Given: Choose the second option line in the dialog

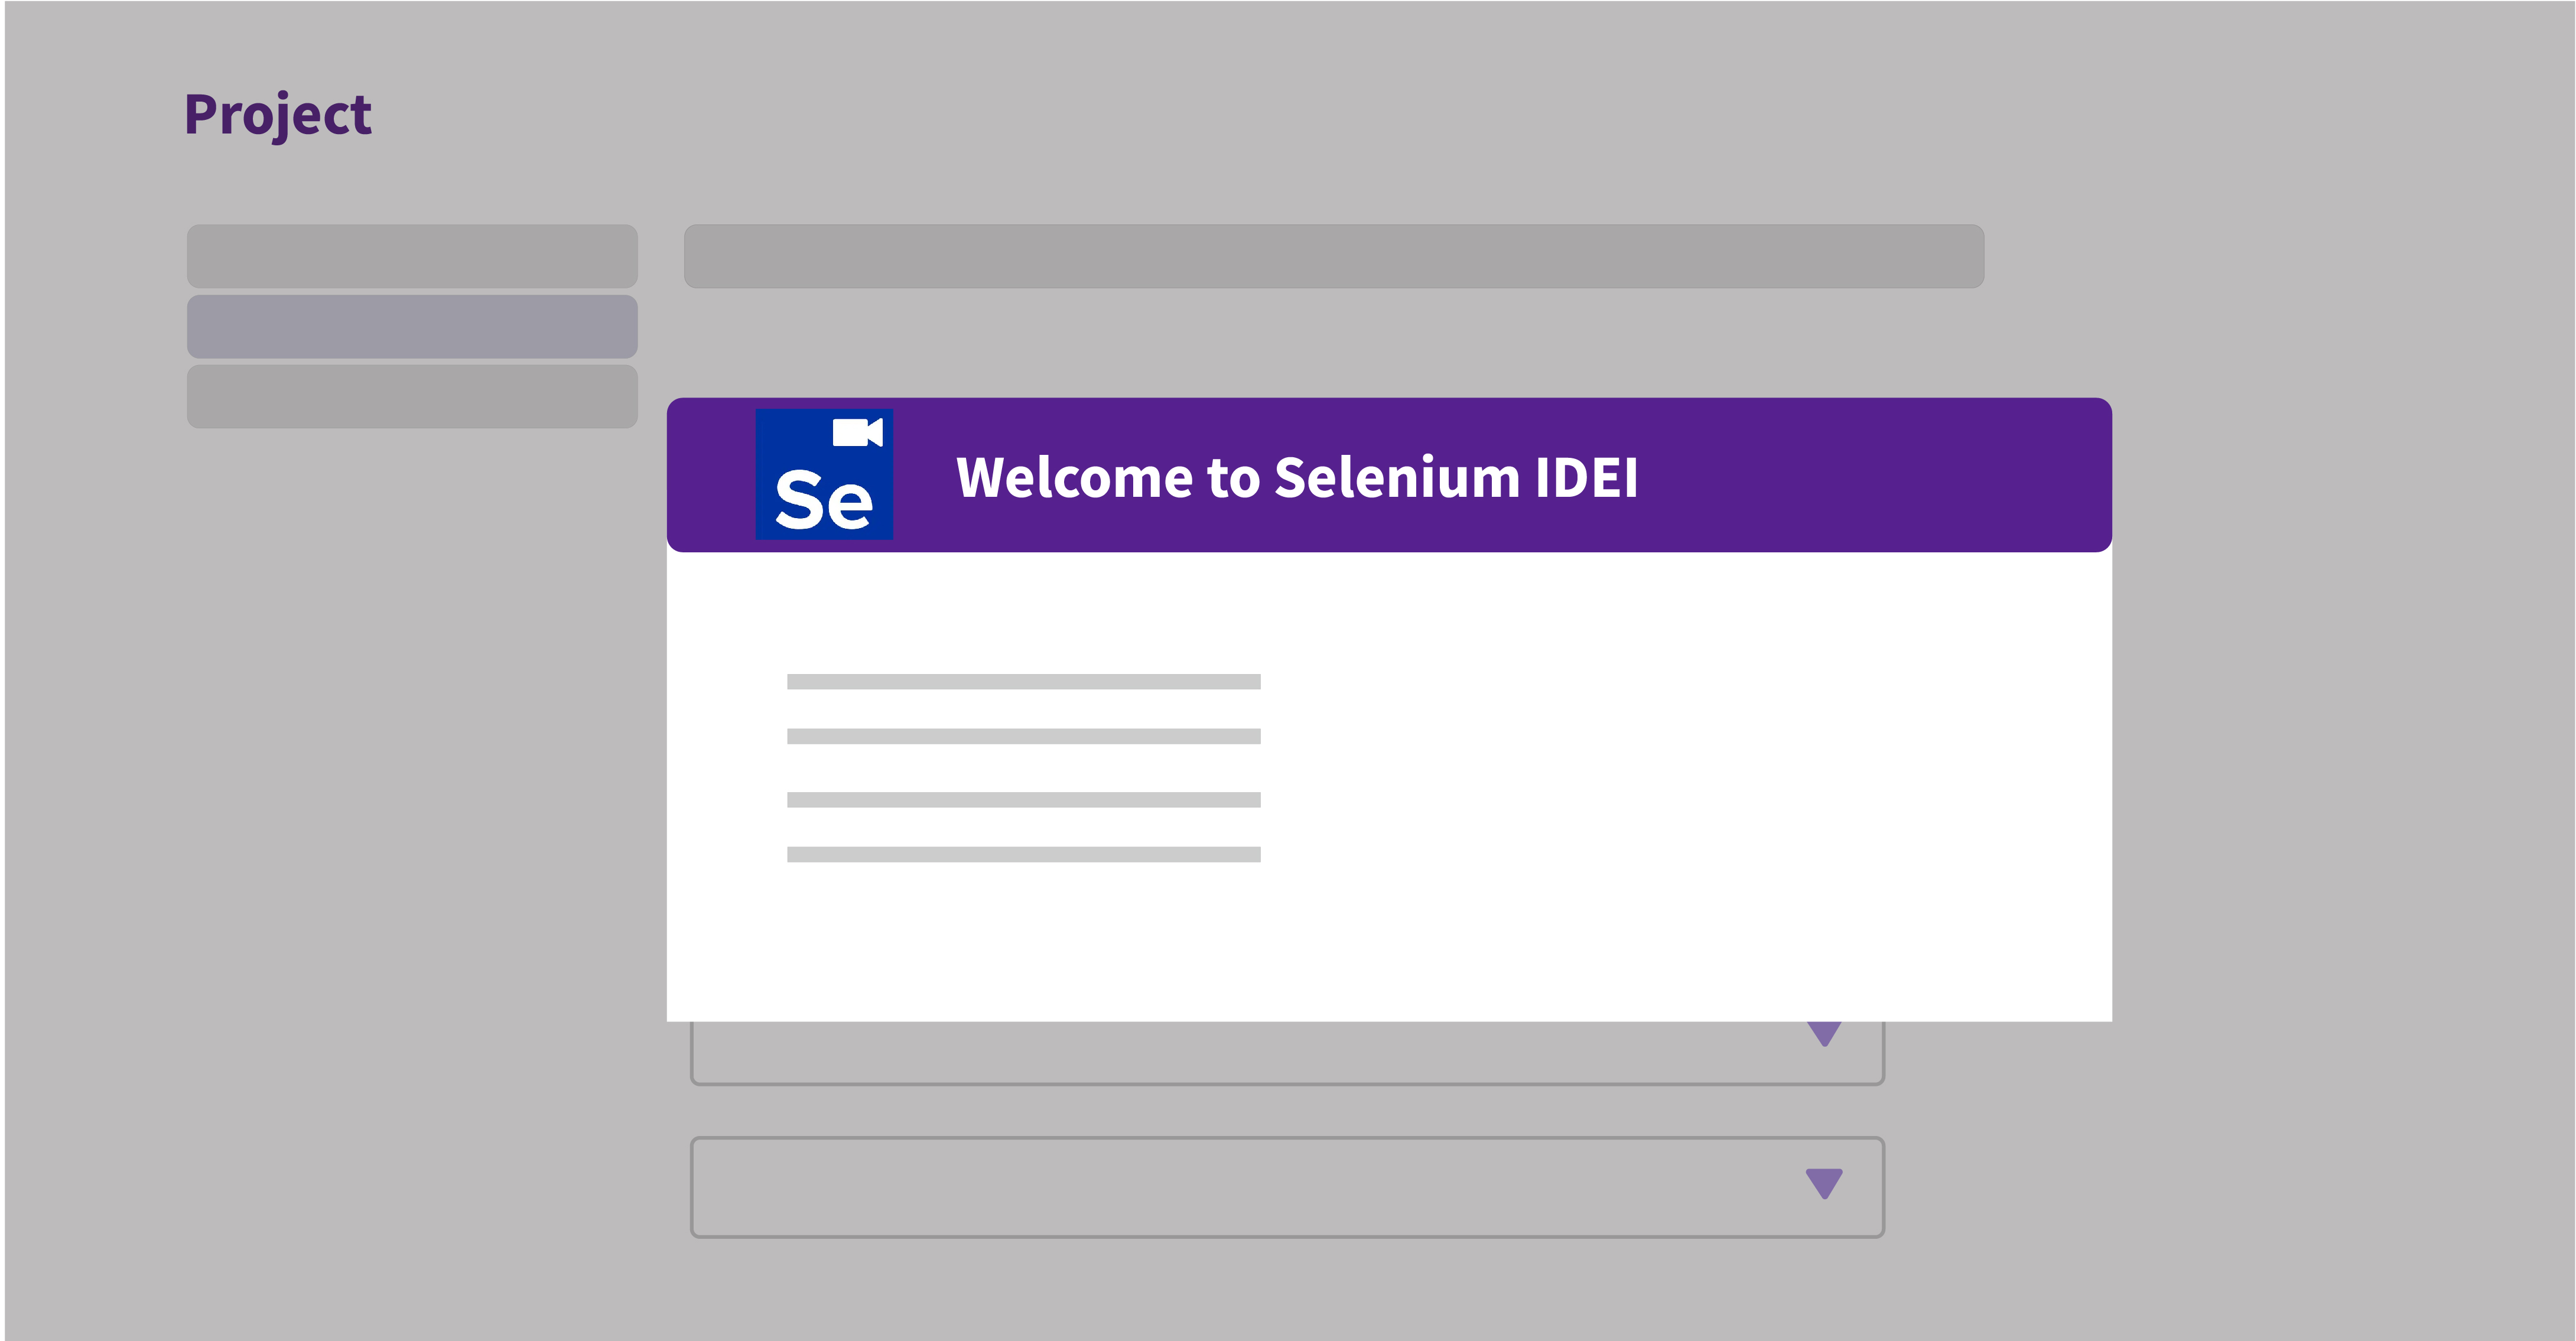Looking at the screenshot, I should pyautogui.click(x=1023, y=736).
